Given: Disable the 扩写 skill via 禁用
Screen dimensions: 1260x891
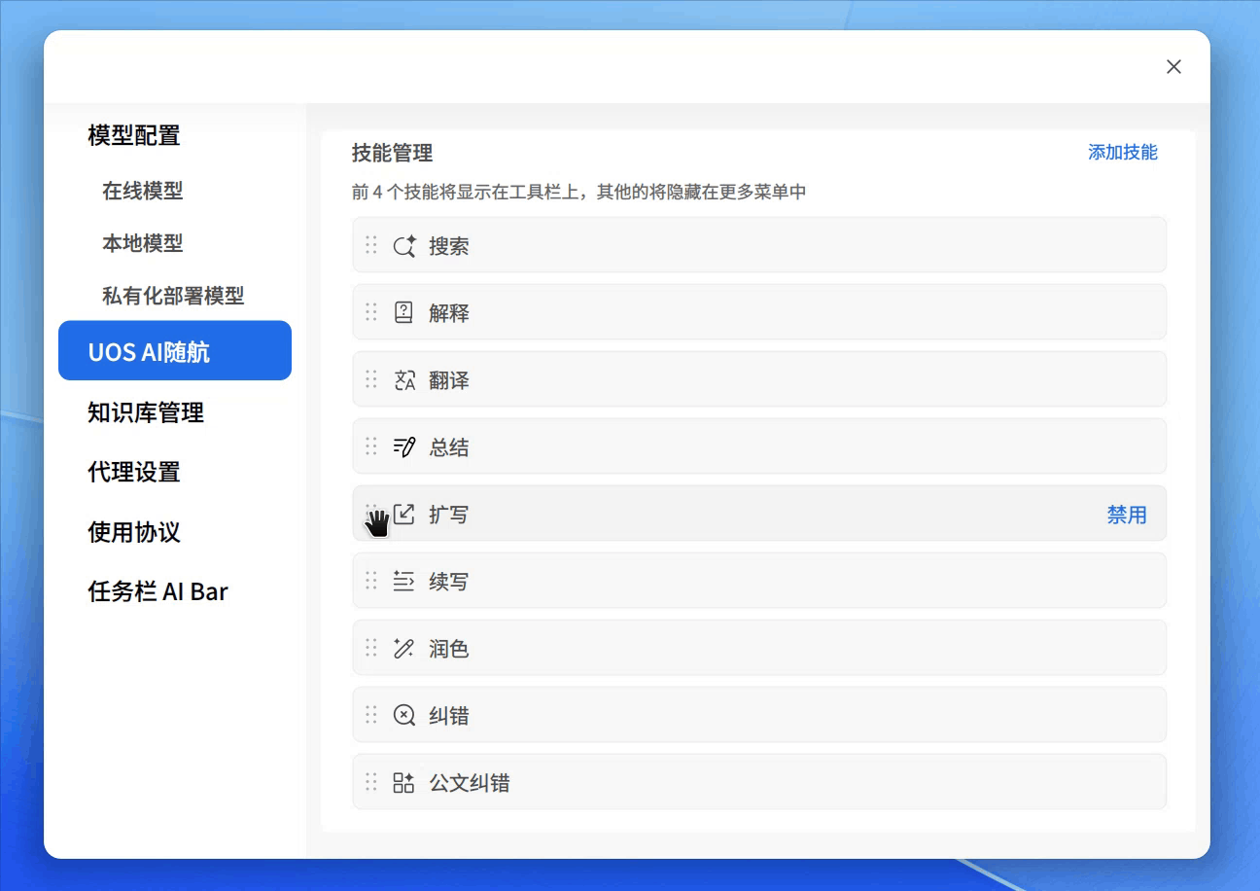Looking at the screenshot, I should [1127, 514].
